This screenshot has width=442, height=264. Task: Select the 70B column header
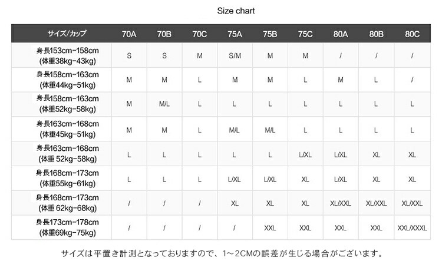(x=164, y=34)
